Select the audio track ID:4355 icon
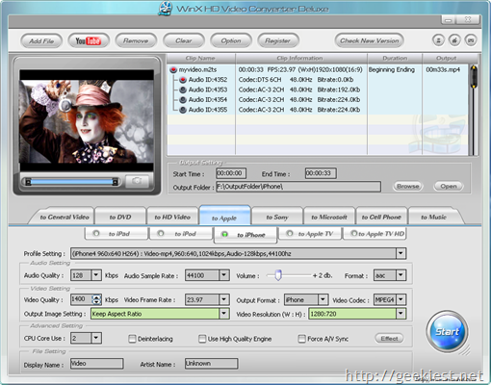Screen dimensions: 491x385 (x=183, y=110)
